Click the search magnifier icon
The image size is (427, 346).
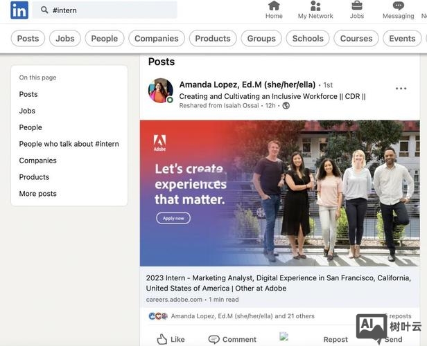coord(44,10)
